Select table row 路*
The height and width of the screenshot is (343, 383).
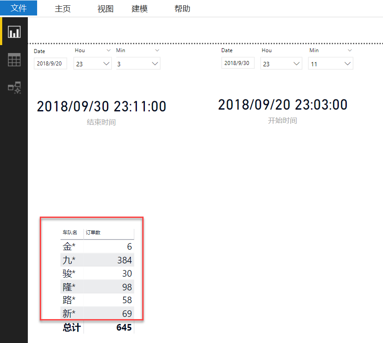(97, 300)
